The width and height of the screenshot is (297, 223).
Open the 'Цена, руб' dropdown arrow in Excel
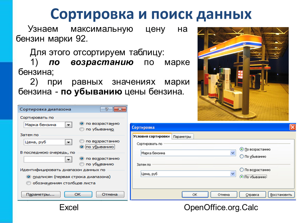tap(68, 142)
